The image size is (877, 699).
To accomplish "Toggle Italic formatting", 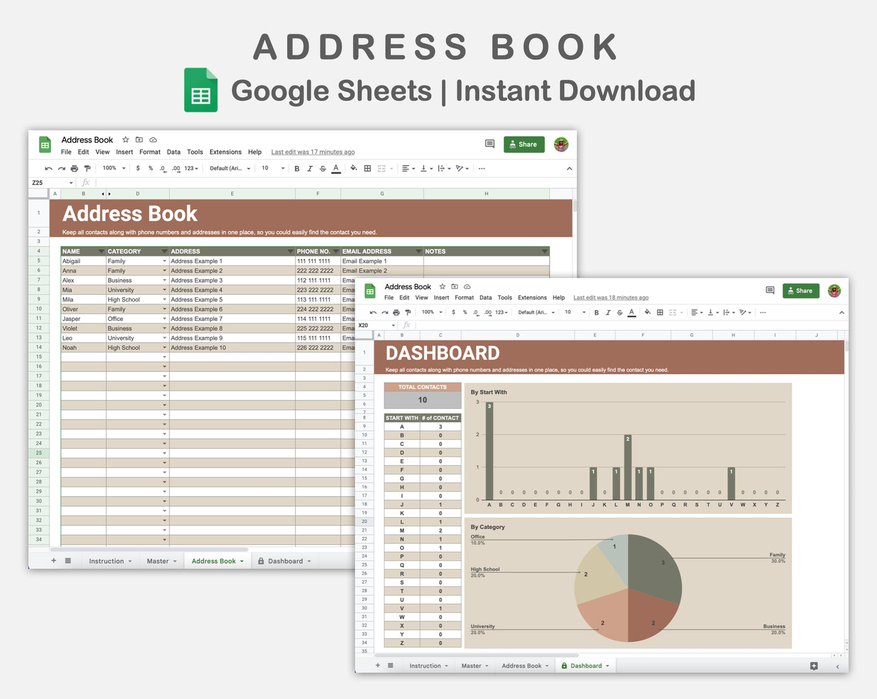I will [310, 168].
